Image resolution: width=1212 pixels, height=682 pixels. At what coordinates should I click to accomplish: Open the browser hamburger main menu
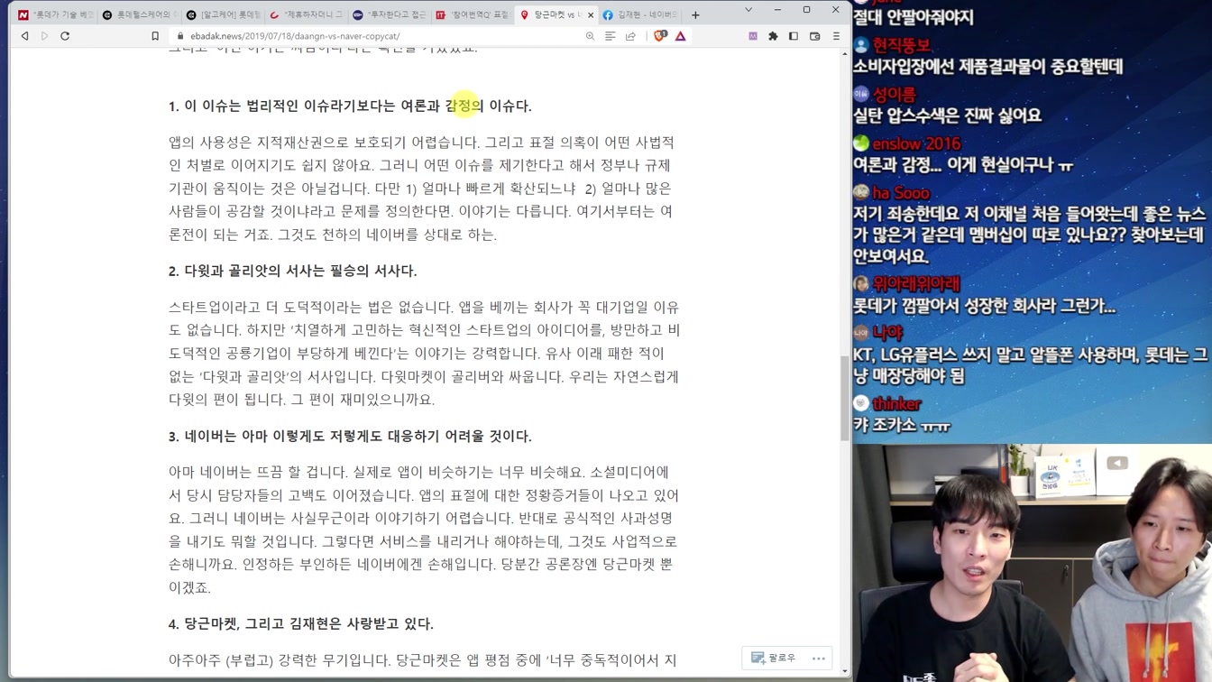coord(836,36)
